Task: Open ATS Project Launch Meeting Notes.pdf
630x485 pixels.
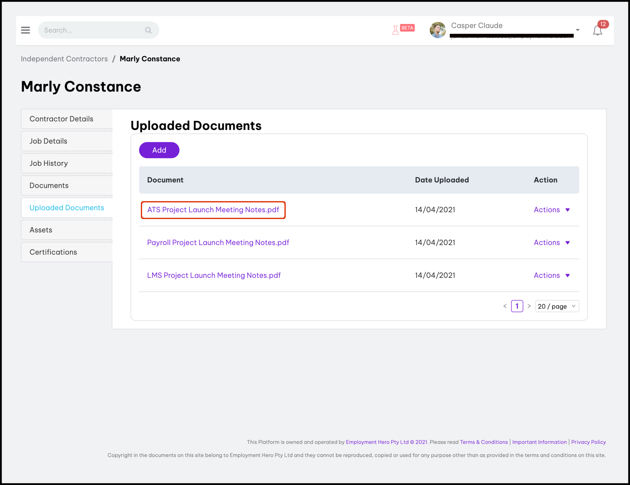Action: point(213,210)
